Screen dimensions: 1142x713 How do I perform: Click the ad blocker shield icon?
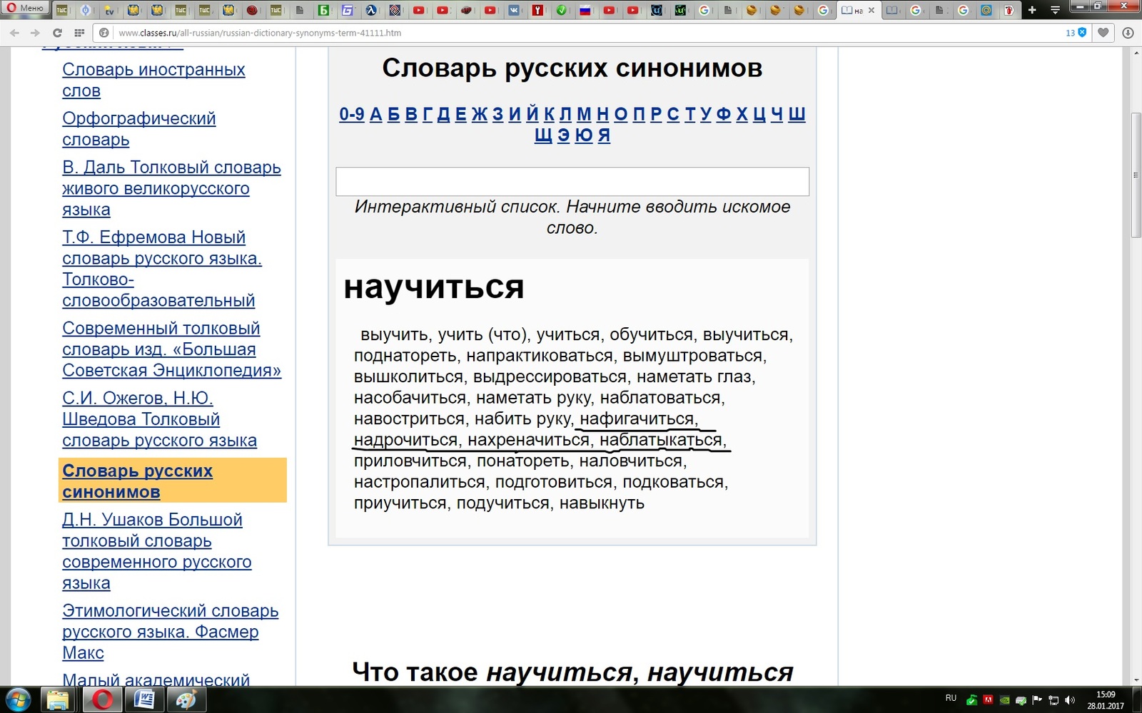point(1082,33)
